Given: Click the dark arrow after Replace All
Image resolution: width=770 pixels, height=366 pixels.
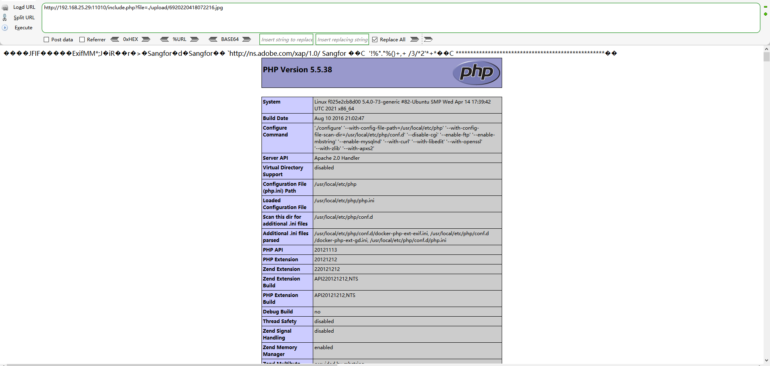Looking at the screenshot, I should (415, 39).
